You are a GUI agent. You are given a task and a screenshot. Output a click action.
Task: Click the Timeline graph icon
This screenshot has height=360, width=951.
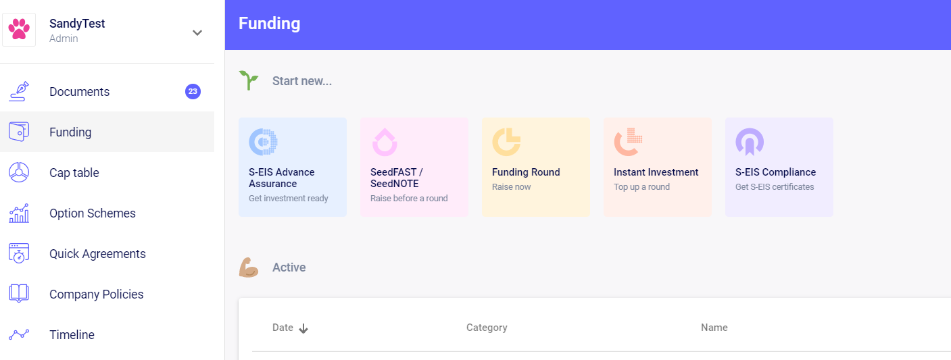[19, 334]
